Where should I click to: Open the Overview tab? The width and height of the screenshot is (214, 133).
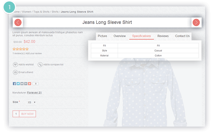coord(119,36)
